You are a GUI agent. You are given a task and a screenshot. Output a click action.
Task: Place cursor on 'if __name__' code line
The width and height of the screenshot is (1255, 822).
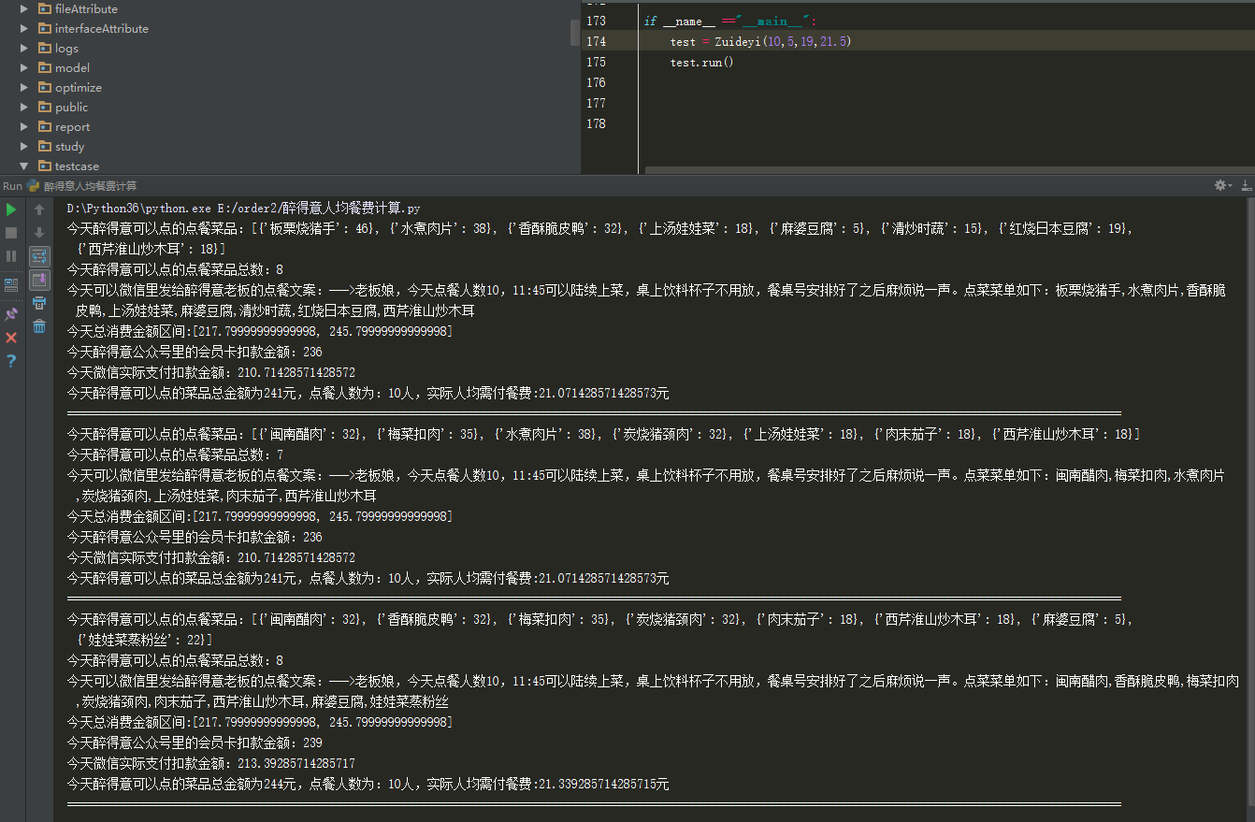[x=729, y=21]
